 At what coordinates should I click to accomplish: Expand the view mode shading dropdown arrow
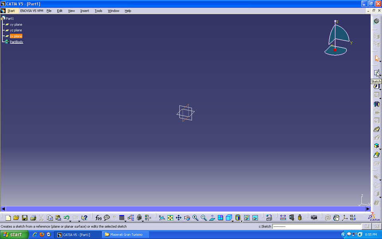[242, 221]
